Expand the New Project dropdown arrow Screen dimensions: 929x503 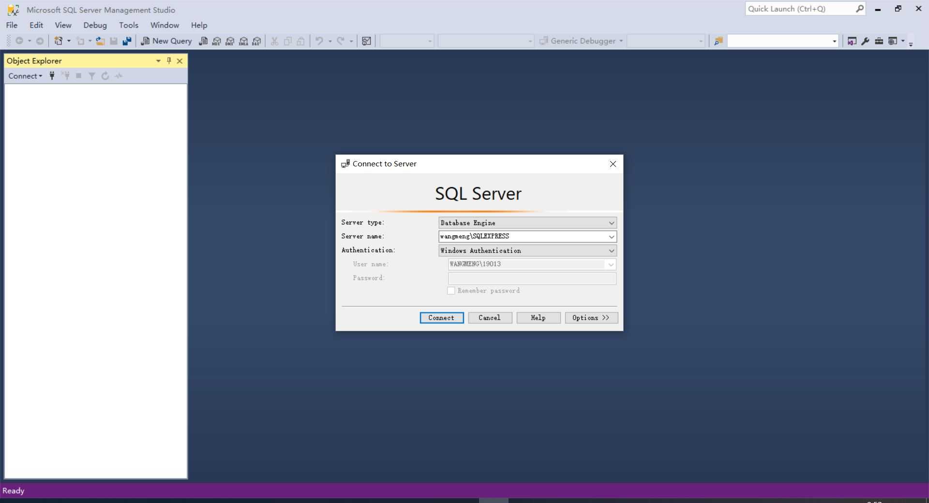69,41
